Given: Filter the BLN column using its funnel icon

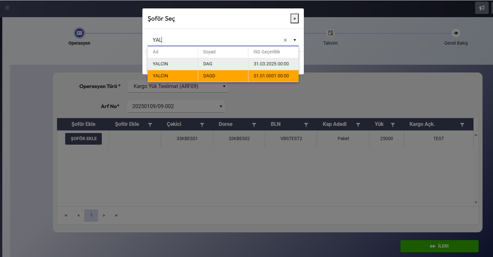Looking at the screenshot, I should (306, 124).
